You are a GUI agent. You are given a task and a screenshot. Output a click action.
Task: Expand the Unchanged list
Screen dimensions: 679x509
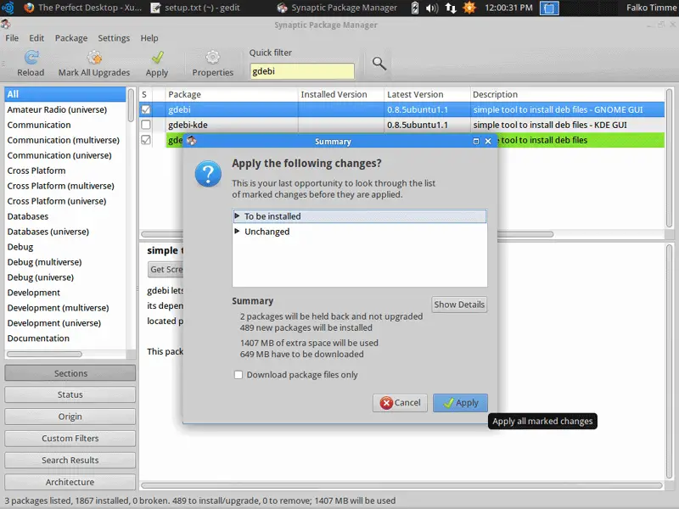tap(237, 231)
